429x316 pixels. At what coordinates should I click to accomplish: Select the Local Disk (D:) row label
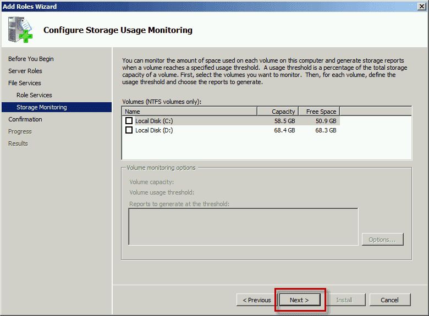154,130
